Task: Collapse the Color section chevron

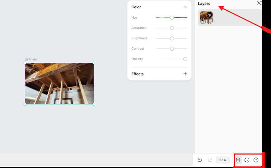Action: pos(185,7)
